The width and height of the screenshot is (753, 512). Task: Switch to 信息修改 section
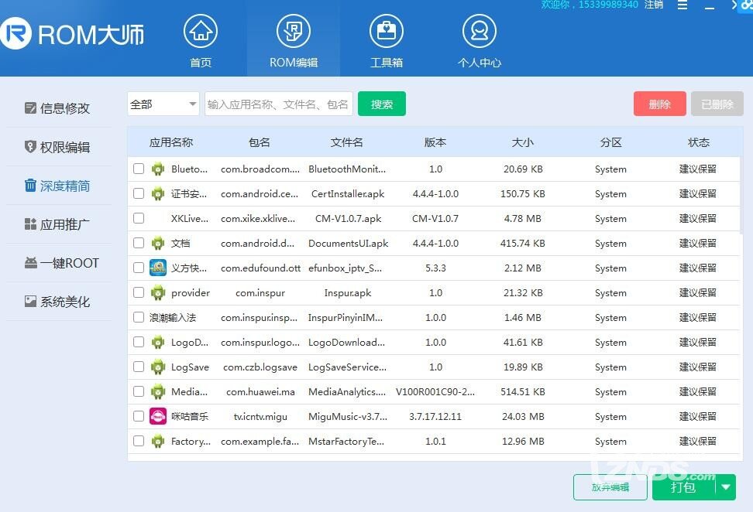[57, 108]
